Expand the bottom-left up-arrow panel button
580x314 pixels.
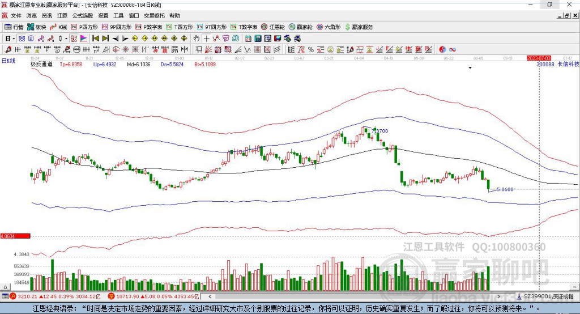(x=5, y=287)
